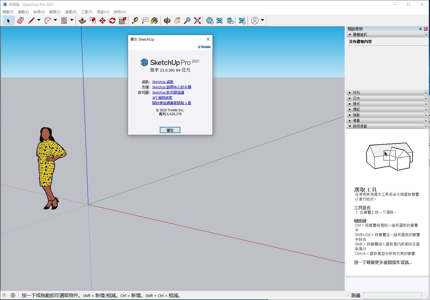Expand the 樣式 panel
Image resolution: width=430 pixels, height=300 pixels.
350,104
